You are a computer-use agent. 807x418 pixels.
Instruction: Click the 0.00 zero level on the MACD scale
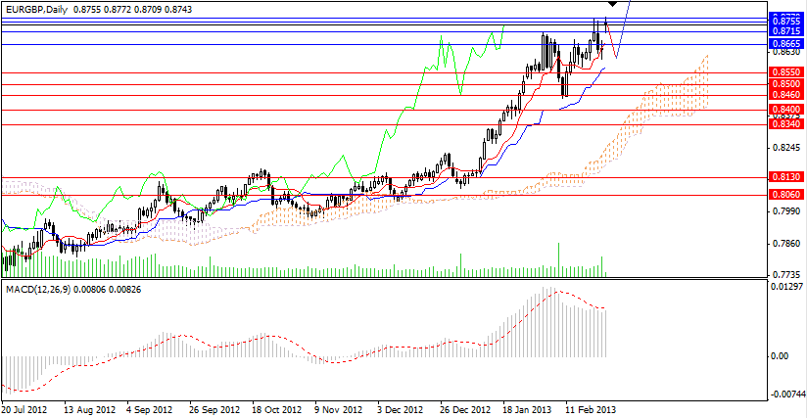pyautogui.click(x=780, y=356)
